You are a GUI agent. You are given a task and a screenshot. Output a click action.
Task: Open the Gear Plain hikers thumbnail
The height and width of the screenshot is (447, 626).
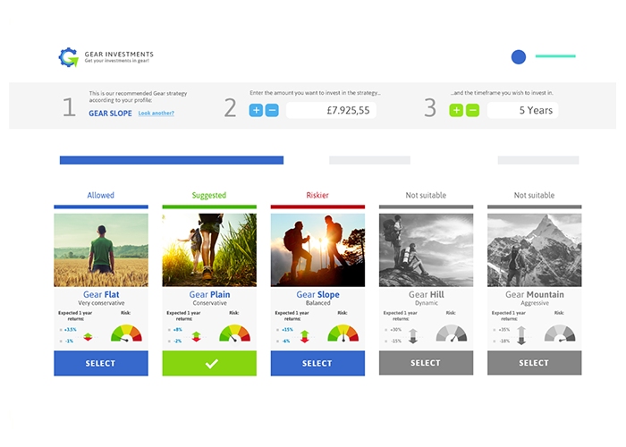pyautogui.click(x=209, y=249)
